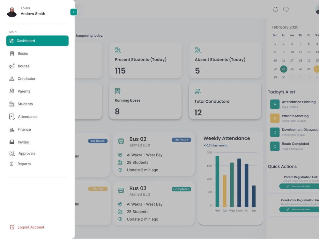Click the green D Development Discussion badge
The image size is (319, 239).
(x=275, y=132)
